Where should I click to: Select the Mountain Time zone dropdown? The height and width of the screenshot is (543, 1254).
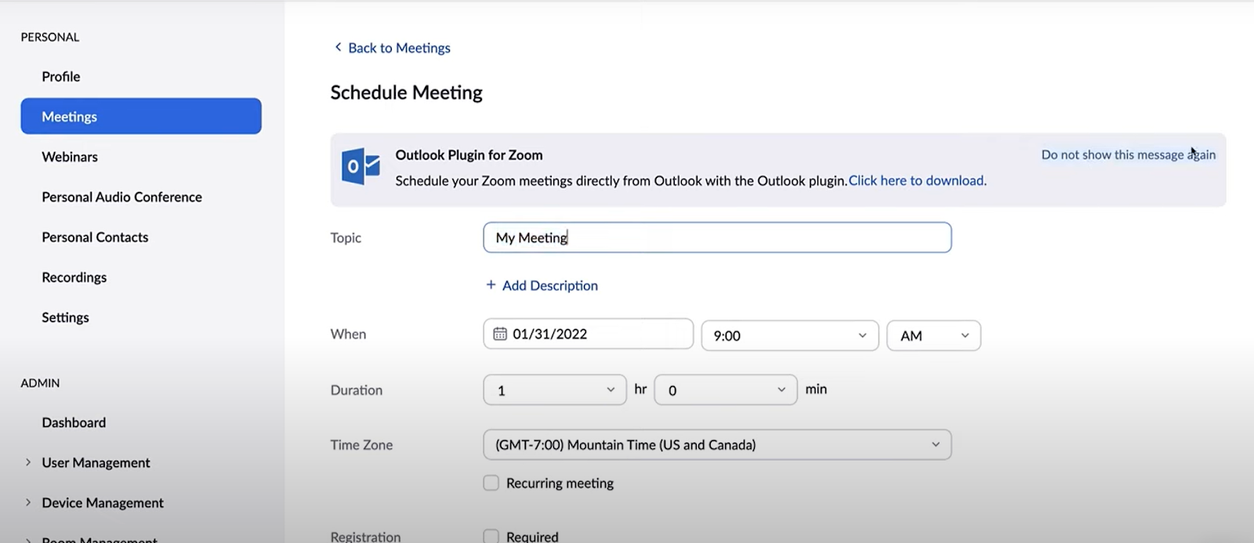(x=716, y=444)
